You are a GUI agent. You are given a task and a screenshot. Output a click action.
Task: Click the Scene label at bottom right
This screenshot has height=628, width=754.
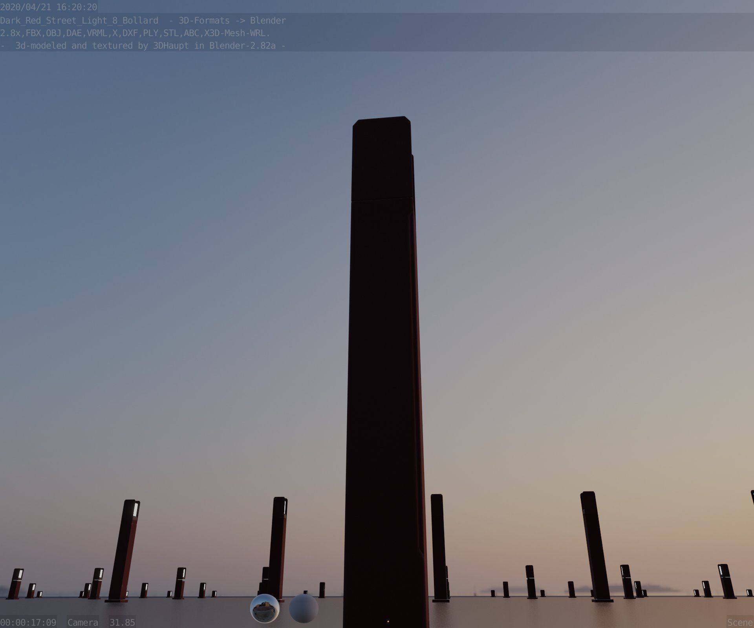pos(739,622)
